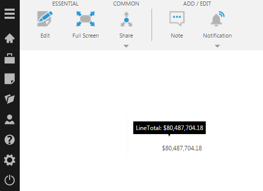The width and height of the screenshot is (263, 191).
Task: Click the Full Screen arrows icon
Action: pyautogui.click(x=86, y=19)
